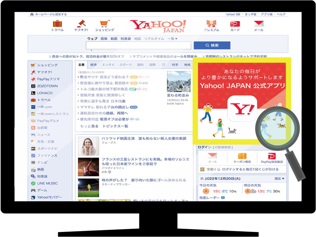
Task: Click the メール envelope icon in the header
Action: click(x=259, y=24)
